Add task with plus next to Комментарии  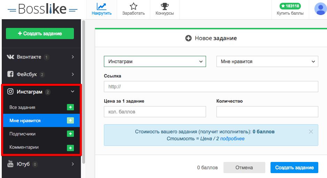[x=70, y=148]
